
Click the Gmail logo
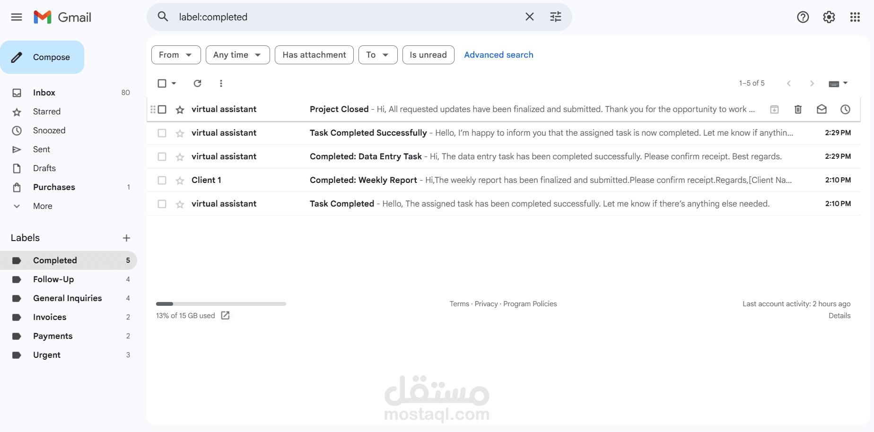pyautogui.click(x=62, y=17)
